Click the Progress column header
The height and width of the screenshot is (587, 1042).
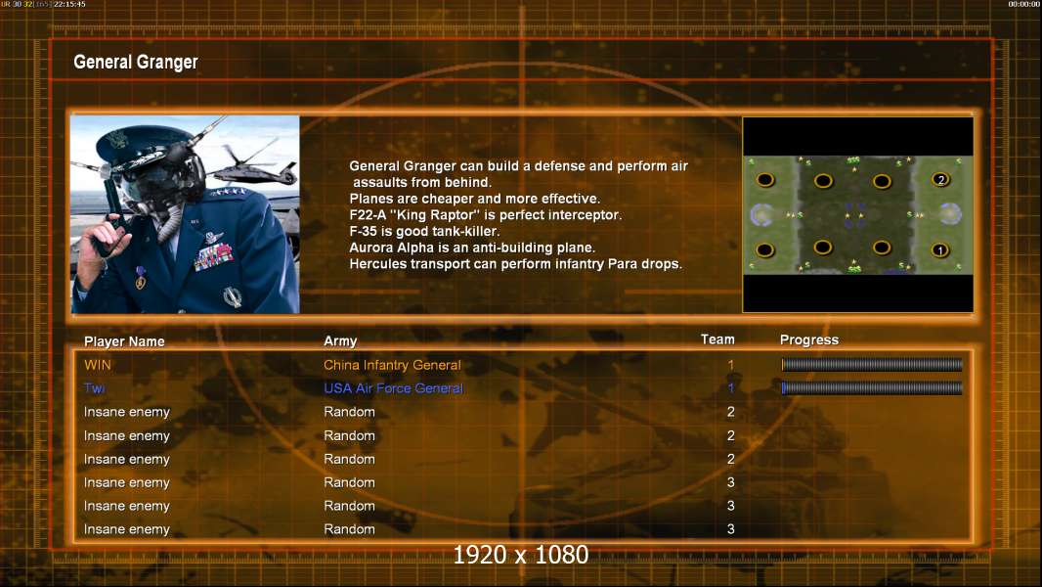point(808,339)
